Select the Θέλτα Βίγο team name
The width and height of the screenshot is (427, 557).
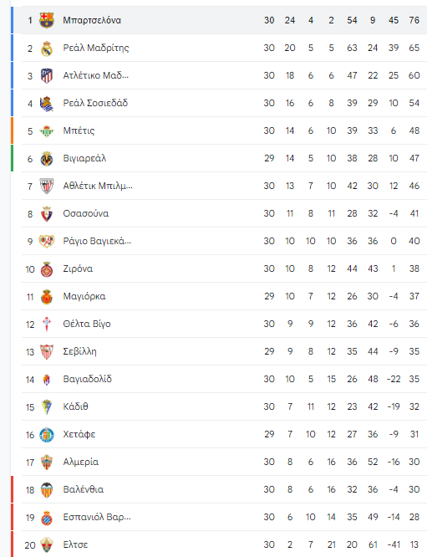point(87,324)
